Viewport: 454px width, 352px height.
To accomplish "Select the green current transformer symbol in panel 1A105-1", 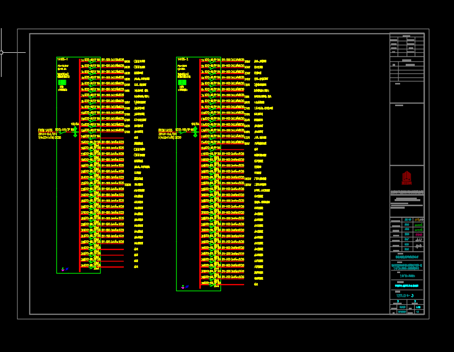I will pos(75,131).
